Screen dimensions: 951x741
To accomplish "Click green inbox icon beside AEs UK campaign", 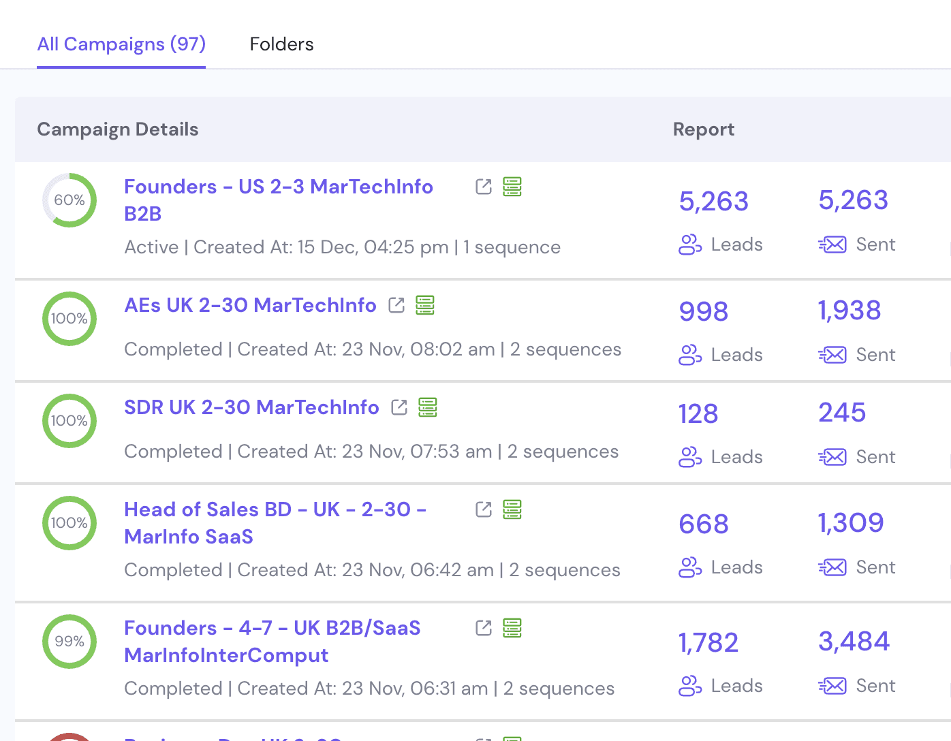I will pyautogui.click(x=424, y=305).
